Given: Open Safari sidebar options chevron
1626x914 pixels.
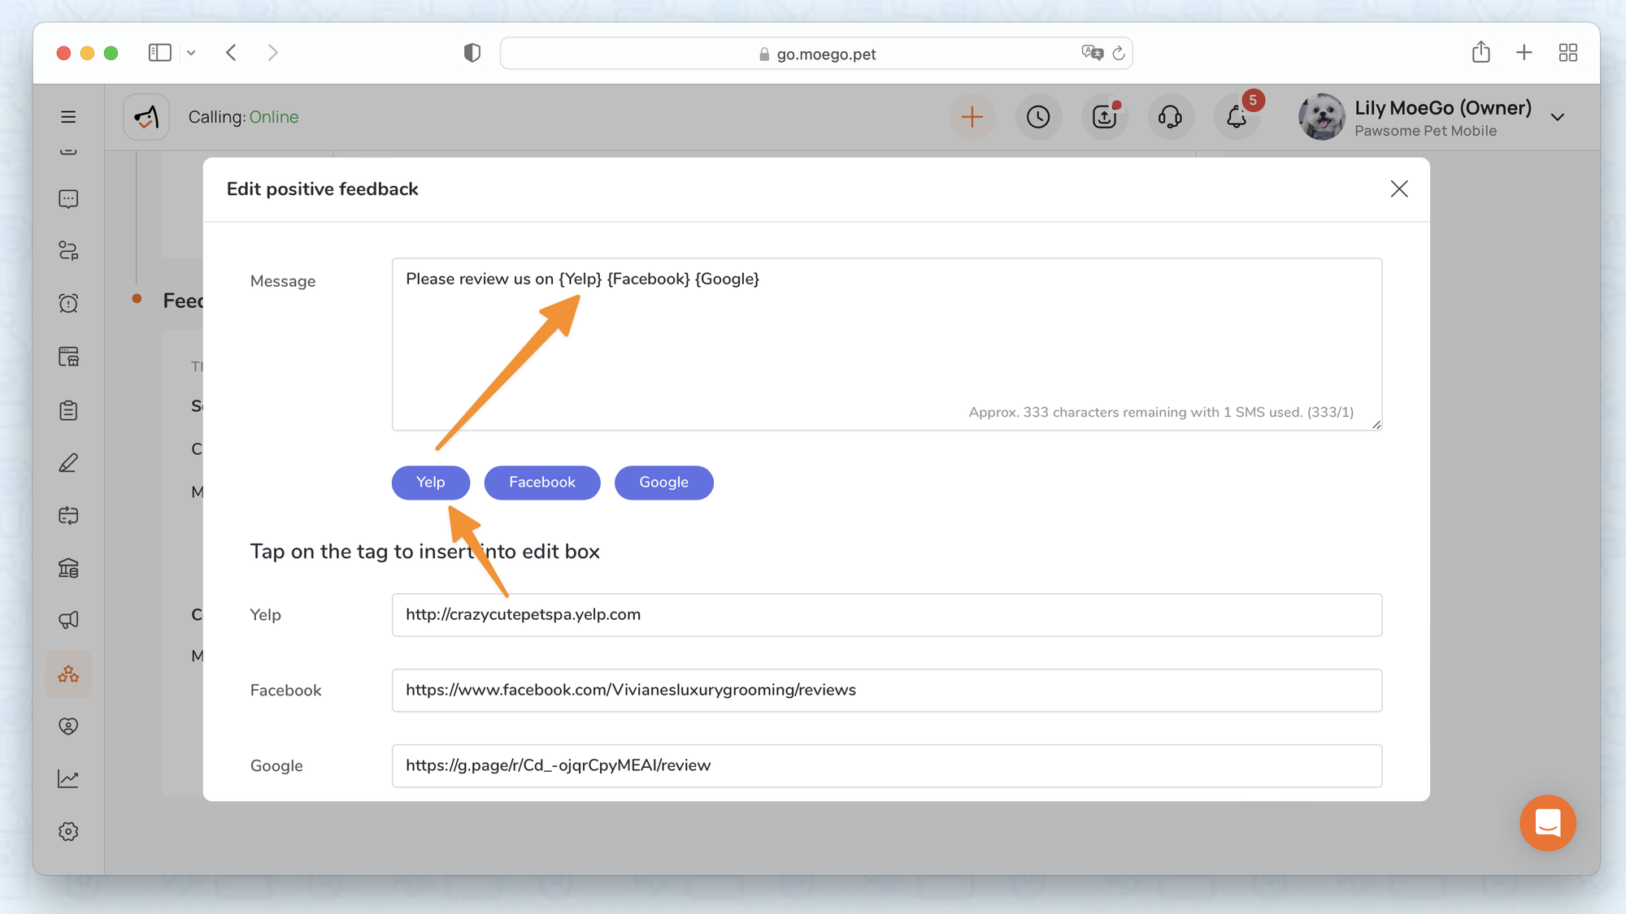Looking at the screenshot, I should tap(191, 53).
